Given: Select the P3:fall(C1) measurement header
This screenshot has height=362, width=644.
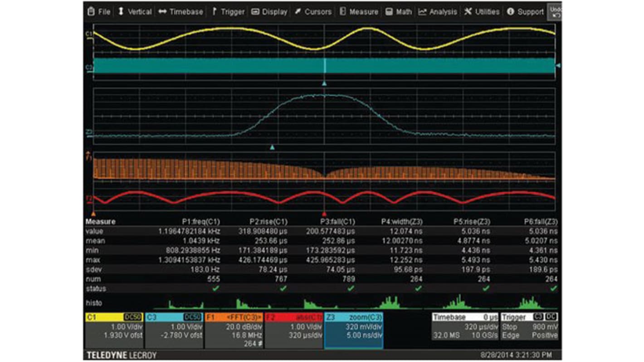Looking at the screenshot, I should click(337, 222).
